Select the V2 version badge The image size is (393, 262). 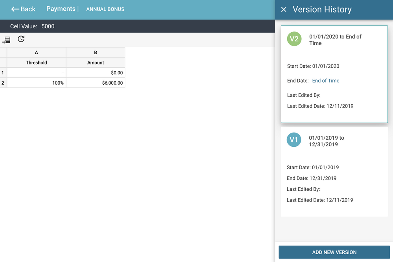[x=294, y=39]
